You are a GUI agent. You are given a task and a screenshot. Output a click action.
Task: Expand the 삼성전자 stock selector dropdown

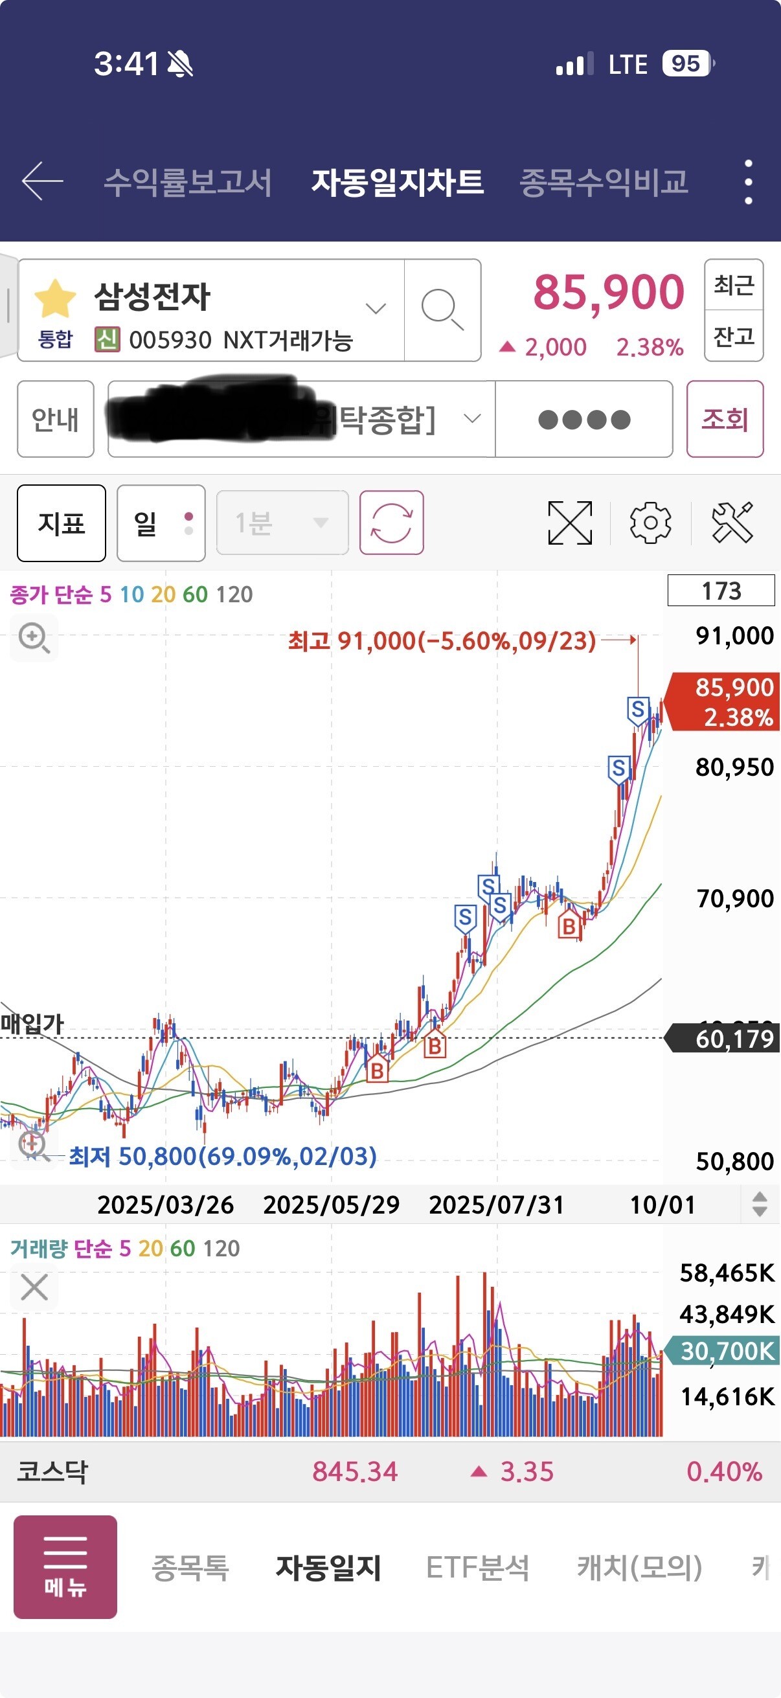pos(376,308)
